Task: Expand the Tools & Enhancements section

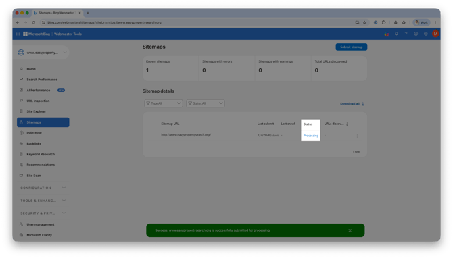Action: pos(43,201)
